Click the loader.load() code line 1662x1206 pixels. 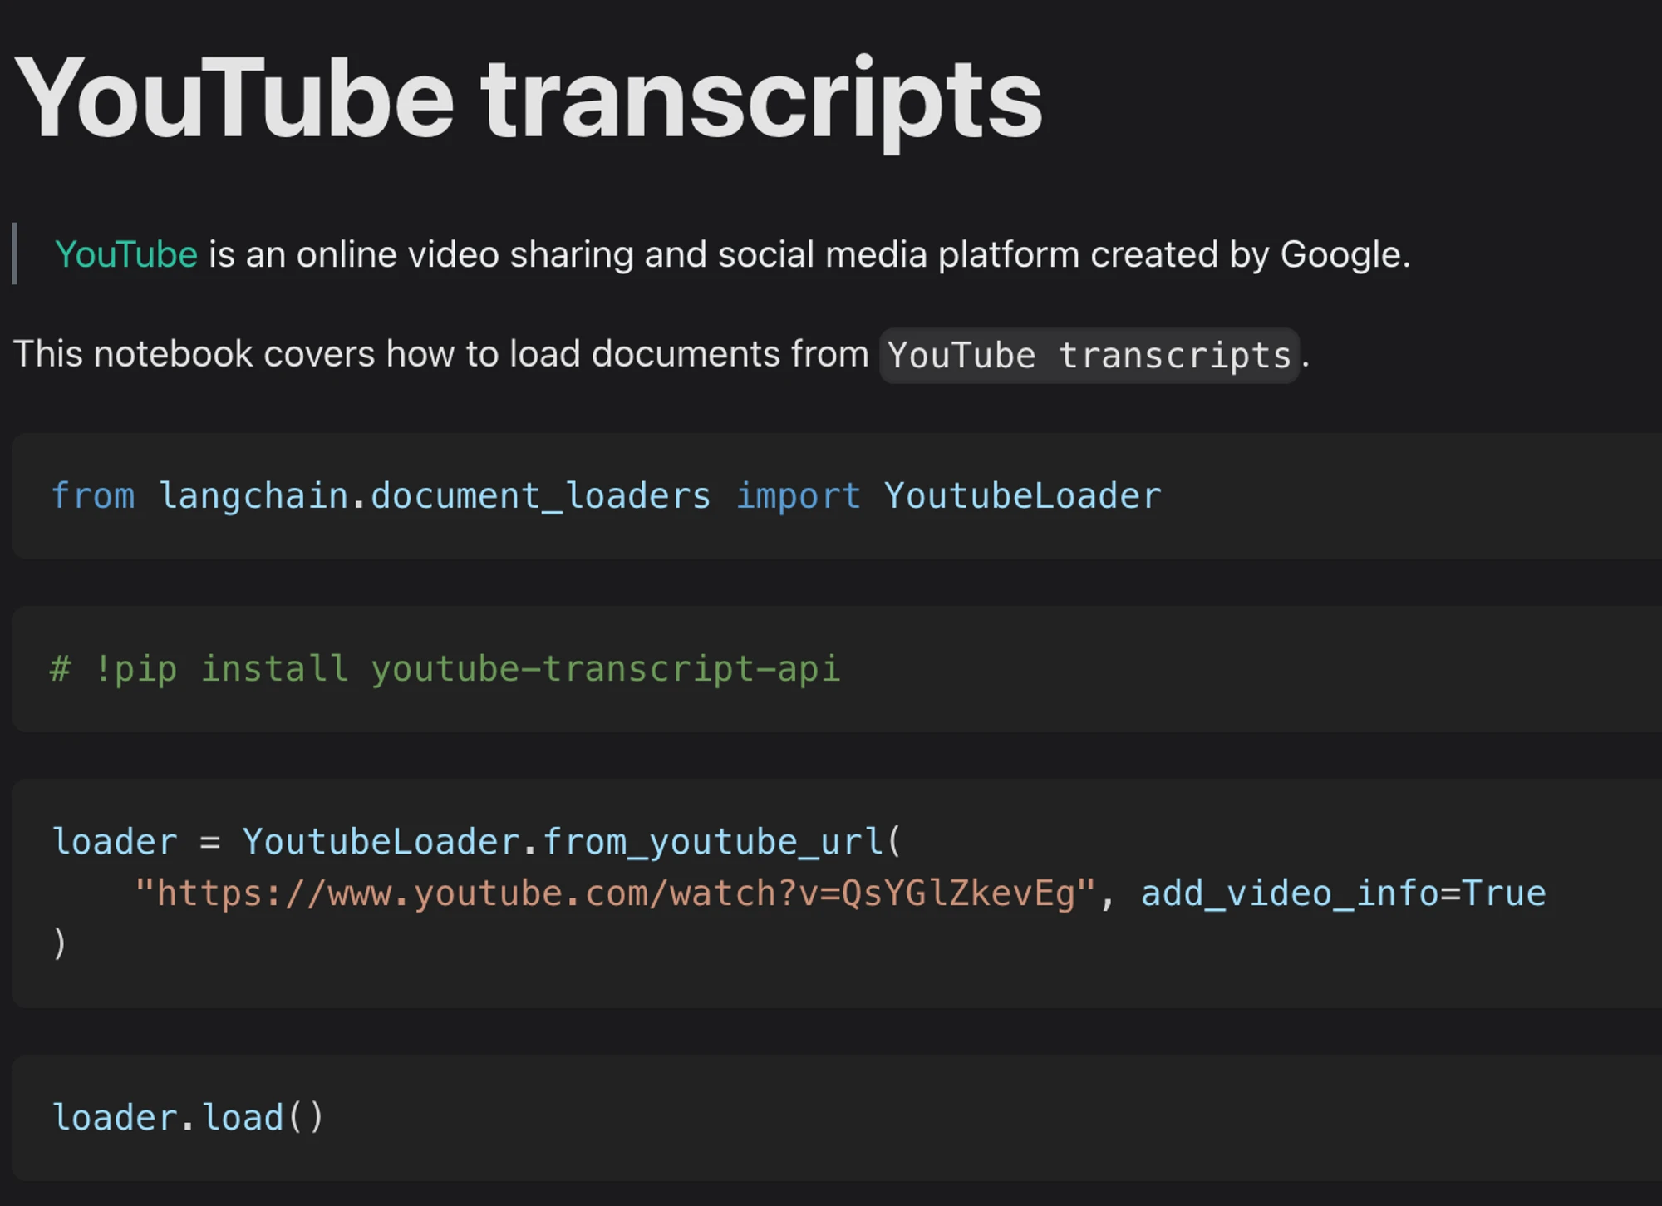[x=188, y=1118]
